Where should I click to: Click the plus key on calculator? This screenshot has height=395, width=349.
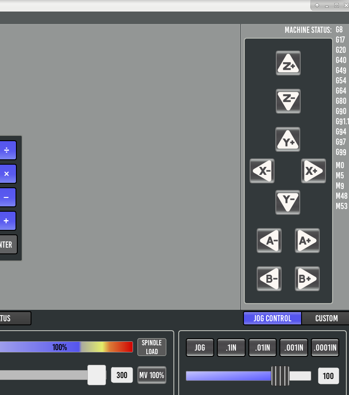point(8,221)
